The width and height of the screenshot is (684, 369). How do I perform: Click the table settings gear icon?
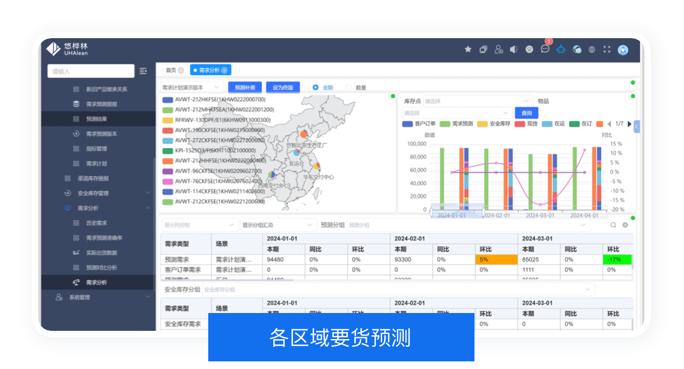coord(625,225)
